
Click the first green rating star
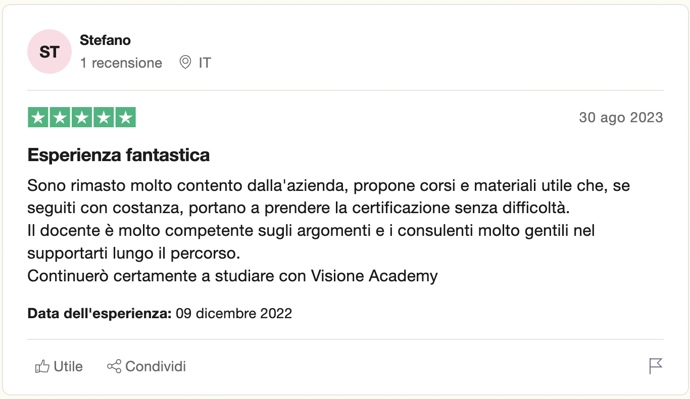38,118
